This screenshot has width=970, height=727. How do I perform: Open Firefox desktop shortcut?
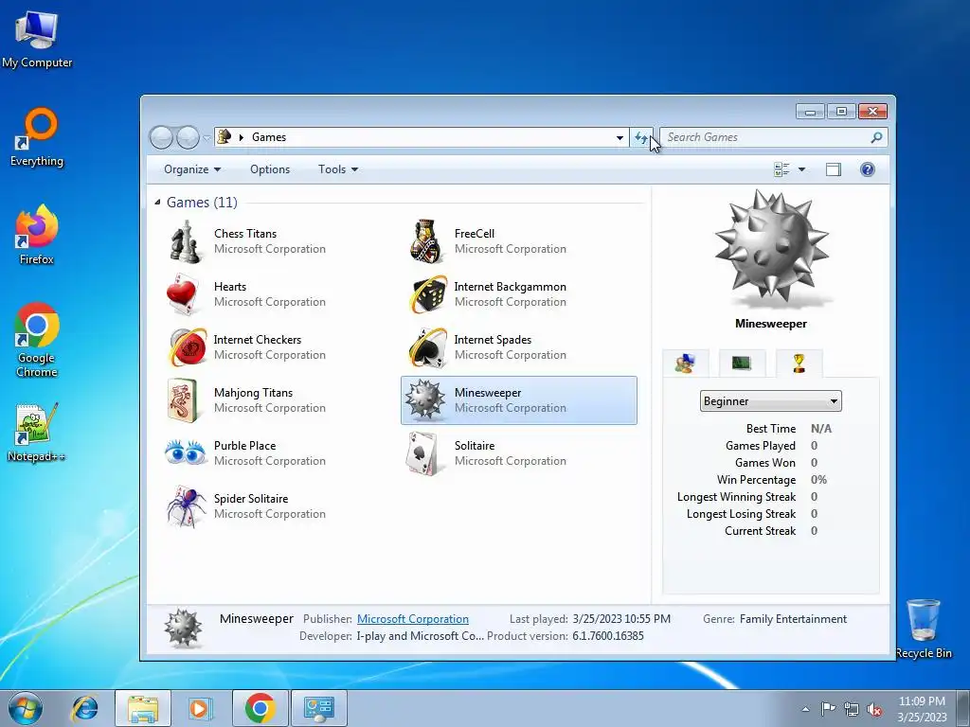click(37, 235)
